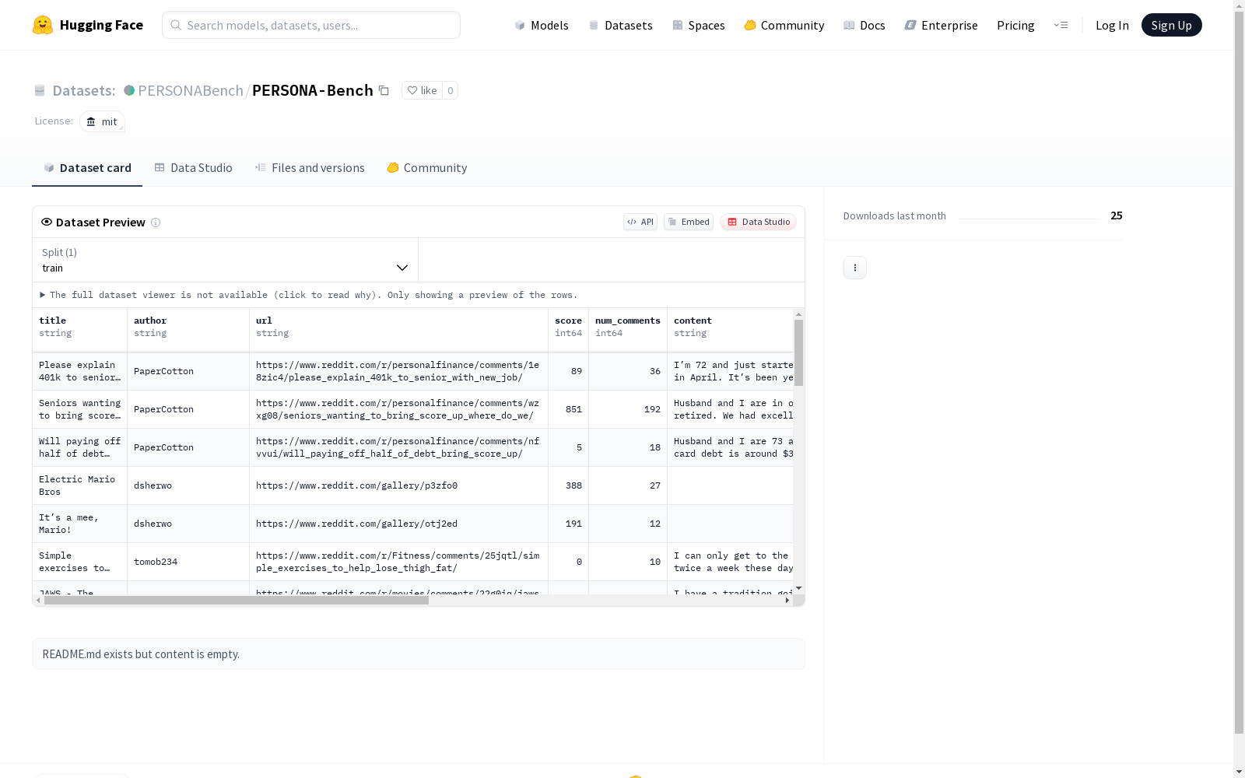Click the 'Electric Mario Bros' title cell
This screenshot has width=1245, height=778.
[x=80, y=485]
